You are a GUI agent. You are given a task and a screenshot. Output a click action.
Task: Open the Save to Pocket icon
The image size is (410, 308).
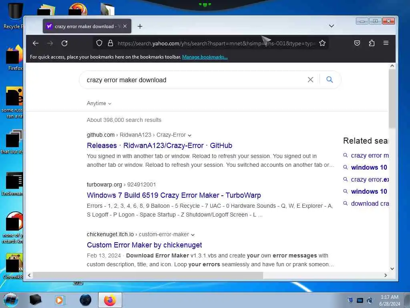(357, 43)
